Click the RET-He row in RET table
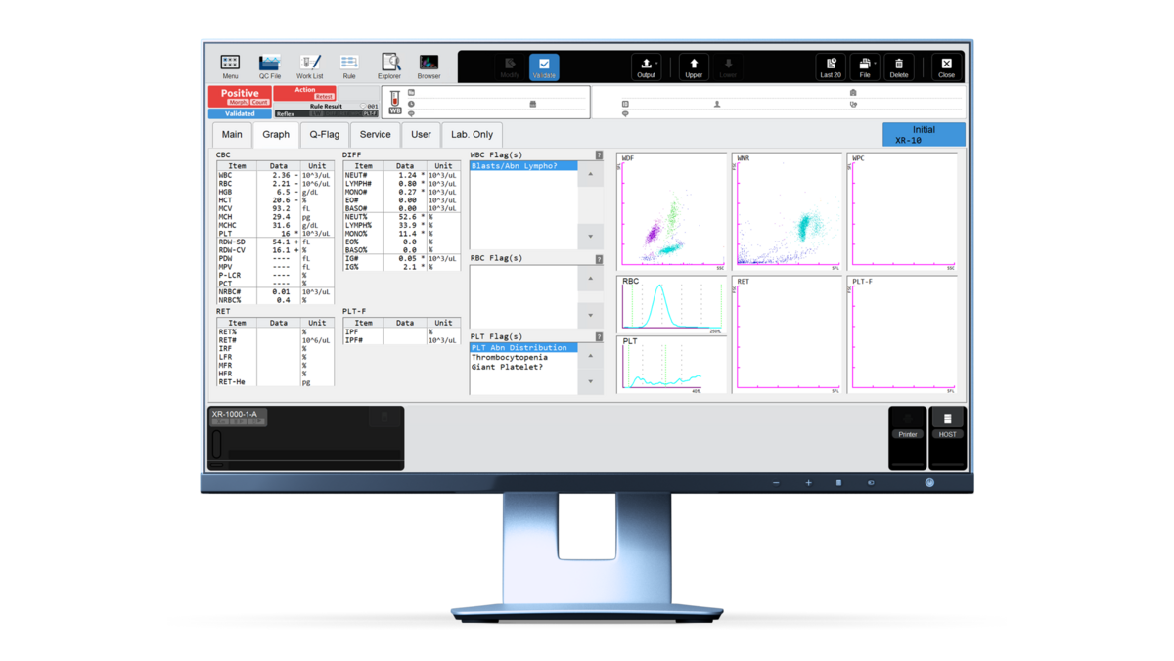Viewport: 1174px width, 661px height. (x=275, y=382)
